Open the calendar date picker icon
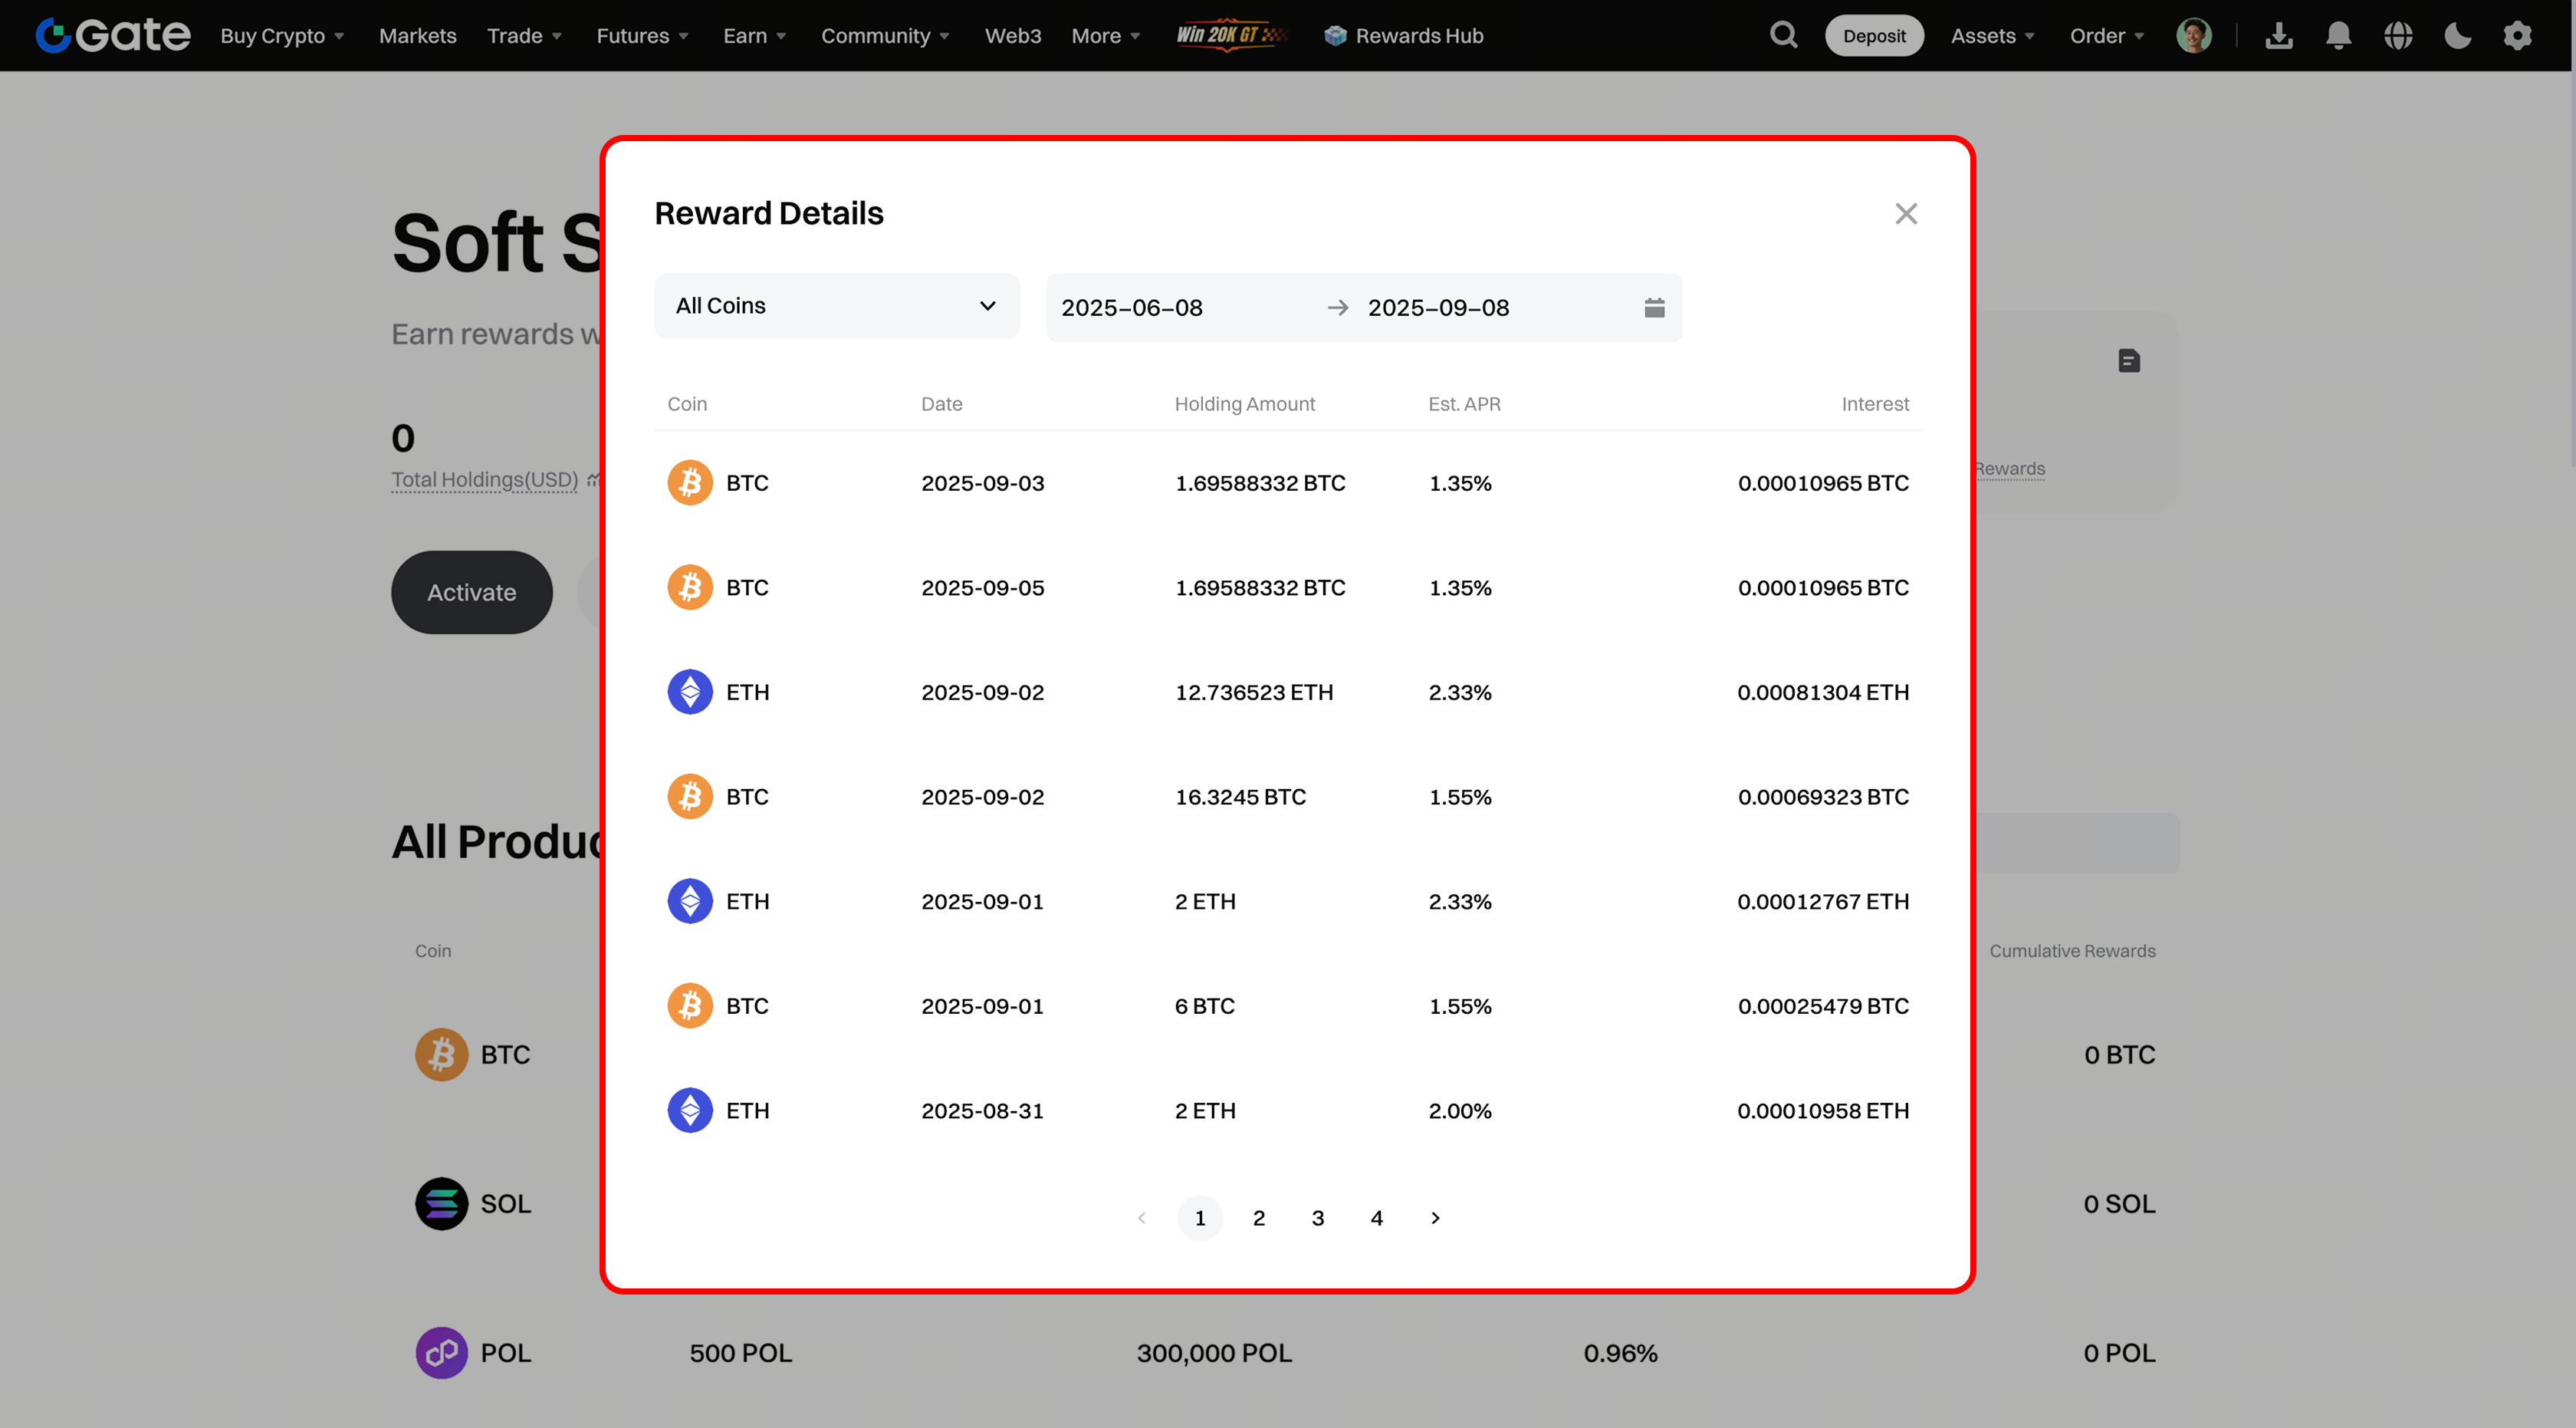Viewport: 2576px width, 1428px height. (x=1654, y=308)
